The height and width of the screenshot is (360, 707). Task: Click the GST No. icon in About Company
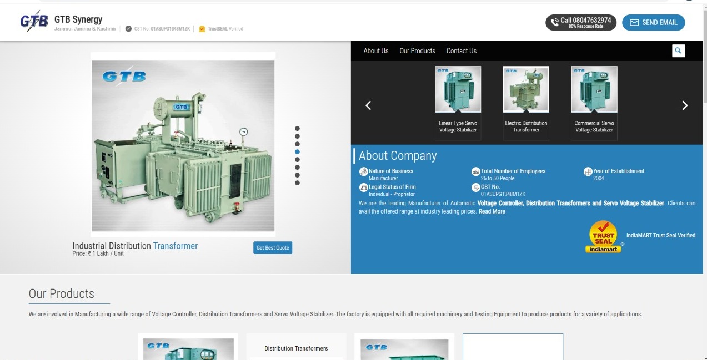(475, 187)
